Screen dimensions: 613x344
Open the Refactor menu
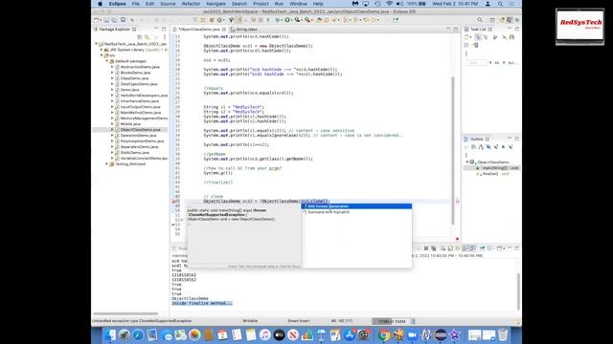coord(191,4)
